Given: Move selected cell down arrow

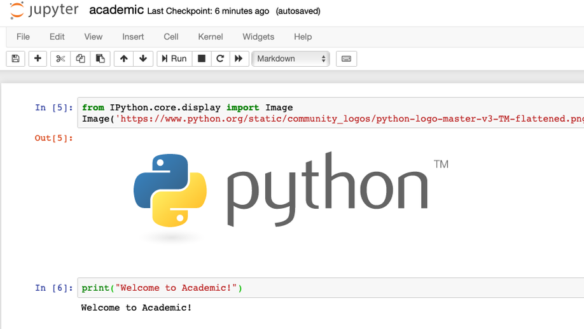Looking at the screenshot, I should (143, 59).
